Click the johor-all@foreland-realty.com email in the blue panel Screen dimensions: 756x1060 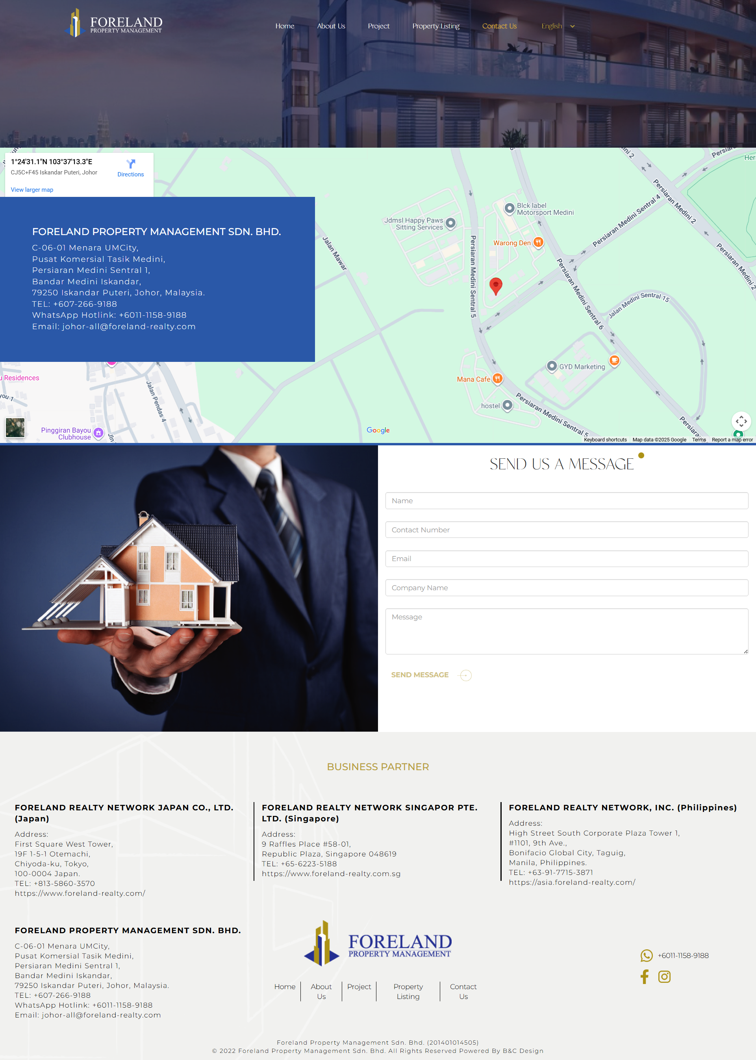click(x=129, y=326)
